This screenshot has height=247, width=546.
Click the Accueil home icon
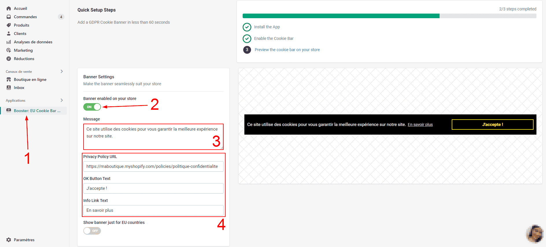9,8
